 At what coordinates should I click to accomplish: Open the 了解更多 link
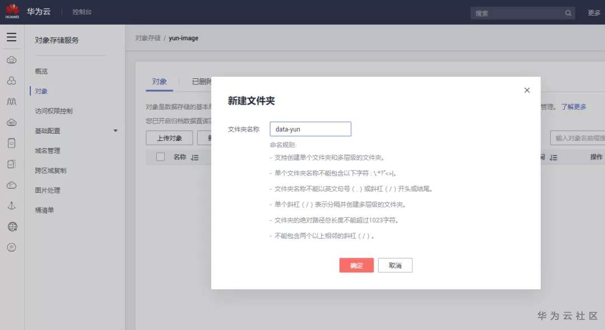click(574, 107)
